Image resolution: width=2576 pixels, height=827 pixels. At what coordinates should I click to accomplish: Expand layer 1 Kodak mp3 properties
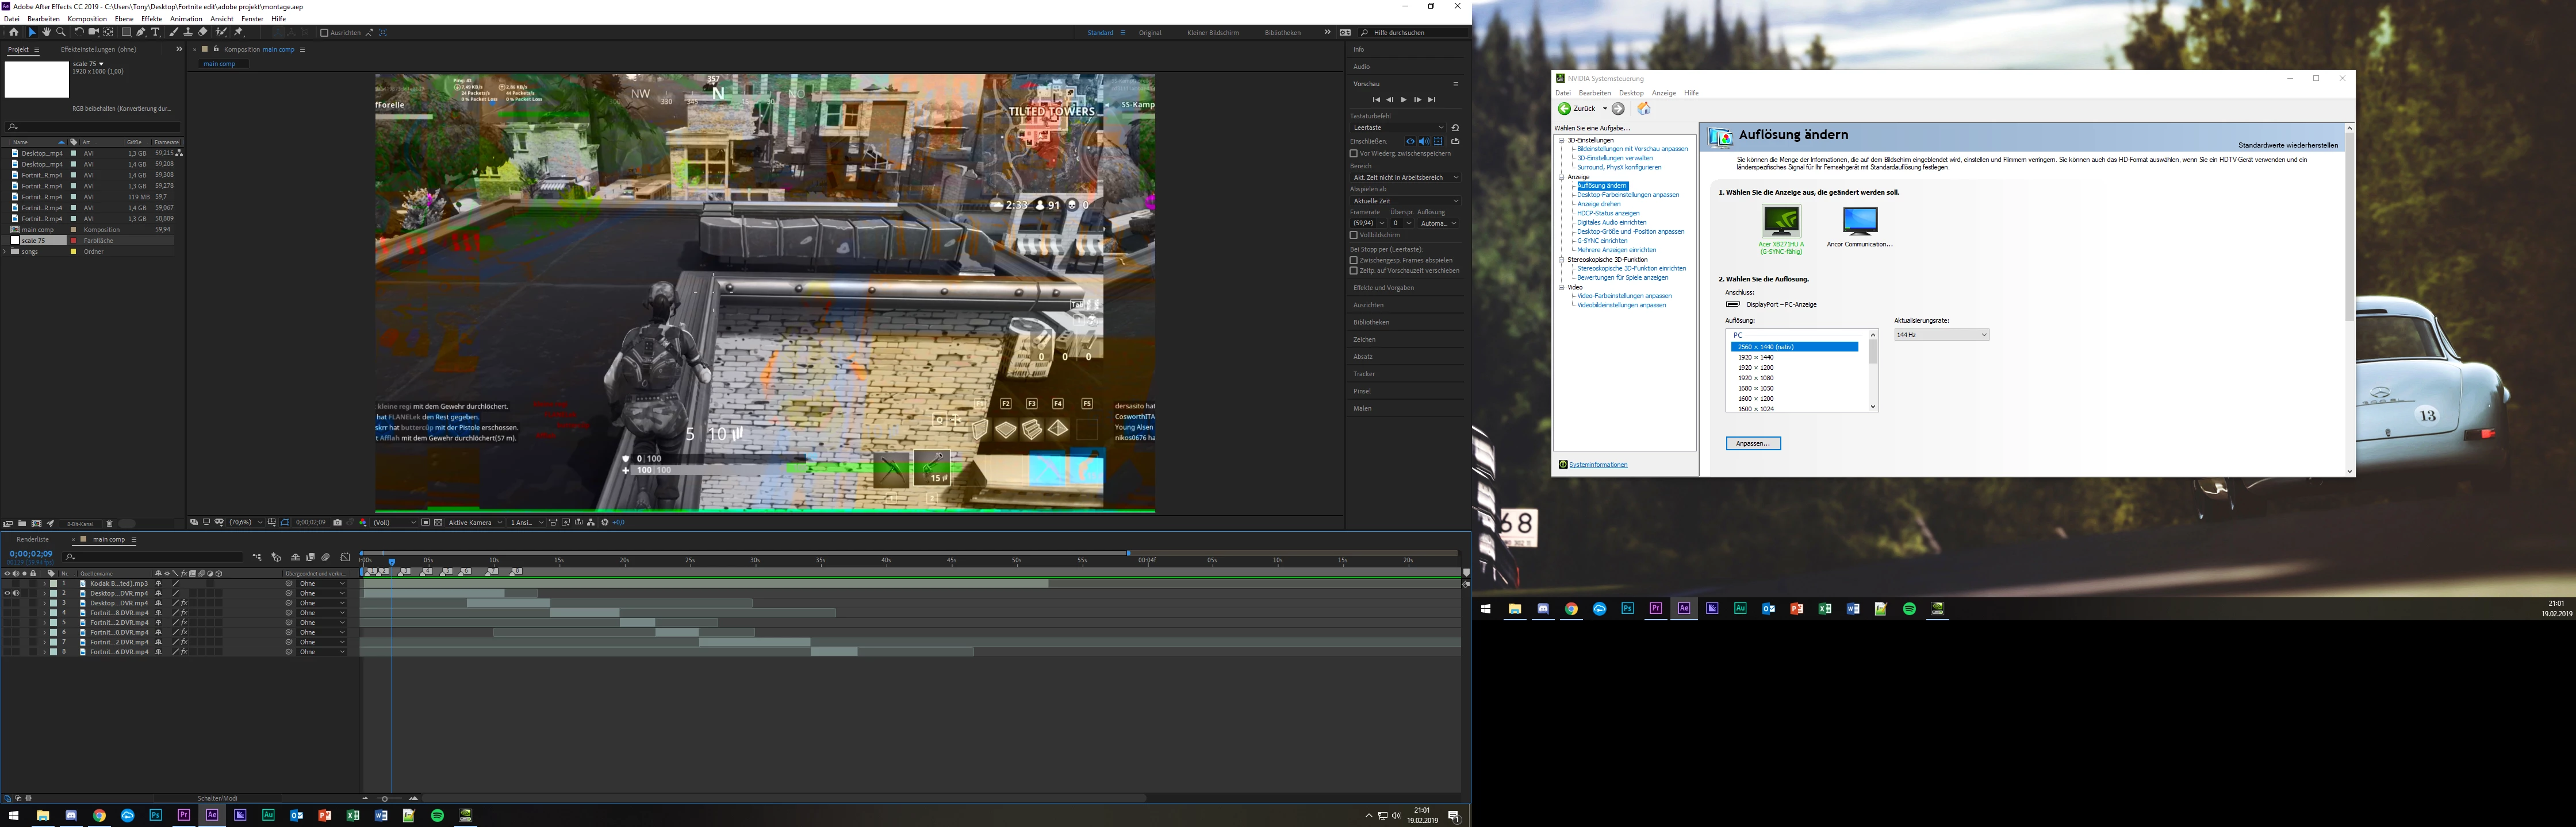44,583
